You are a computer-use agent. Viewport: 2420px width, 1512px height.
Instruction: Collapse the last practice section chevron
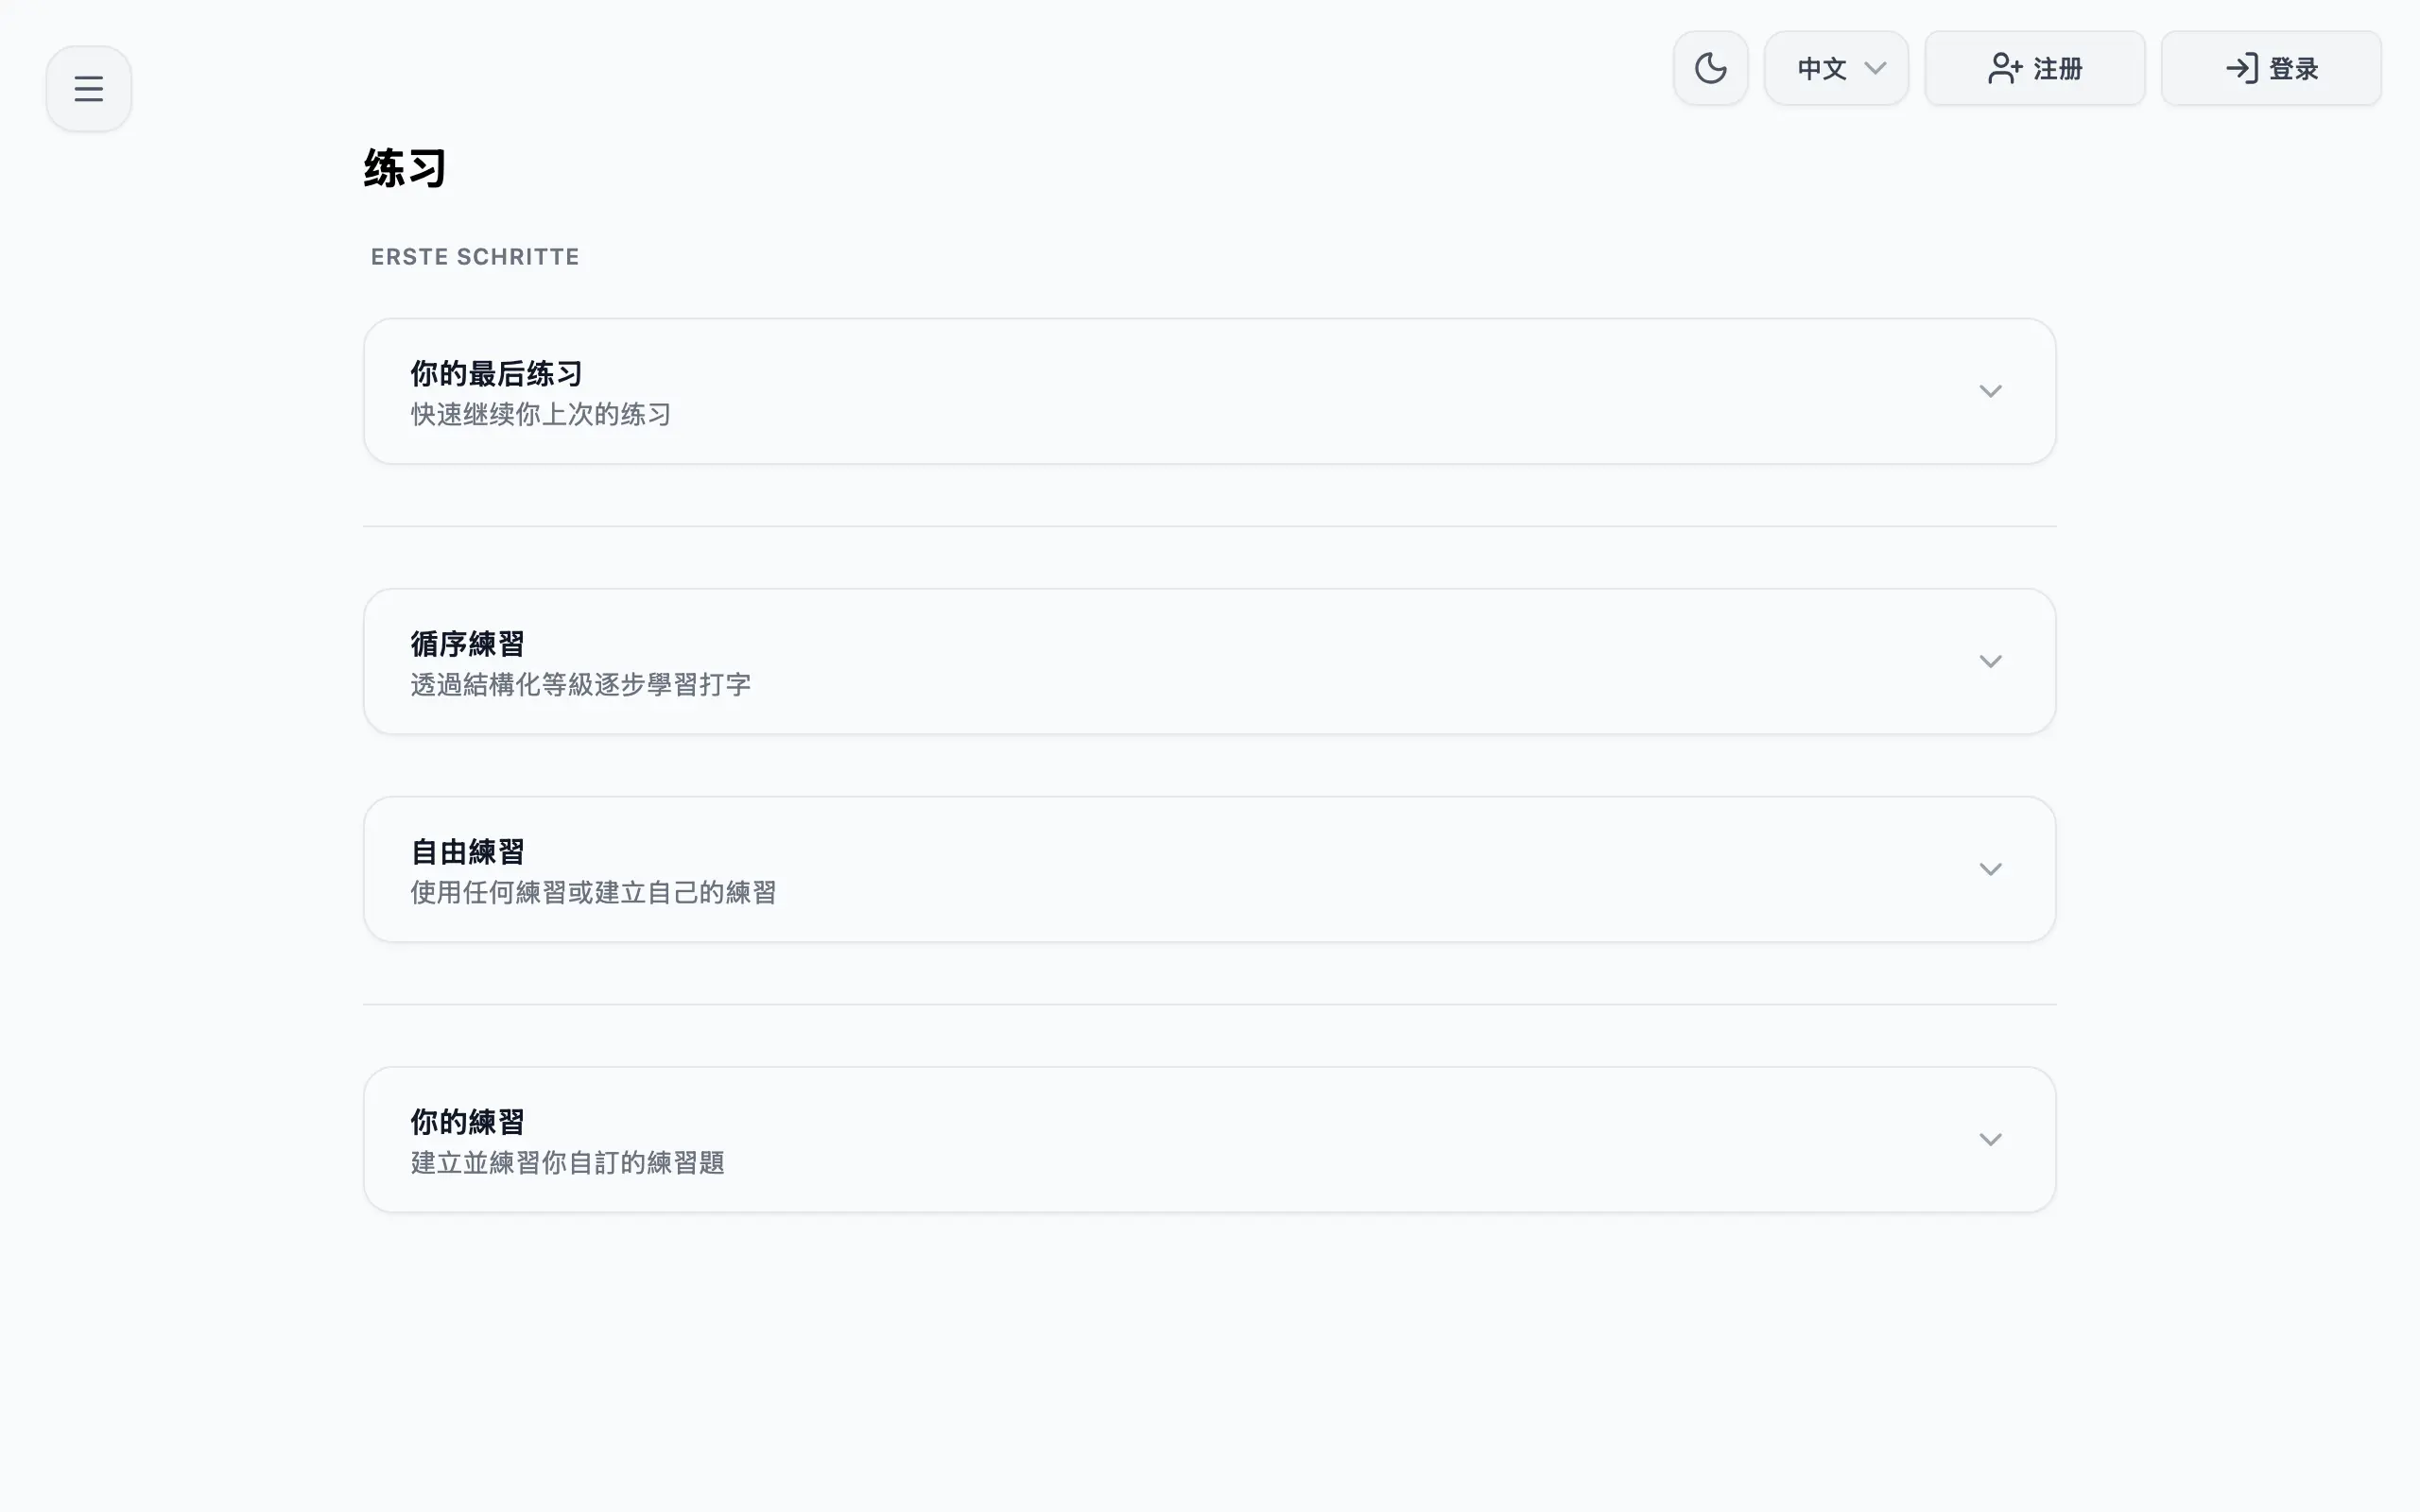[x=1991, y=391]
